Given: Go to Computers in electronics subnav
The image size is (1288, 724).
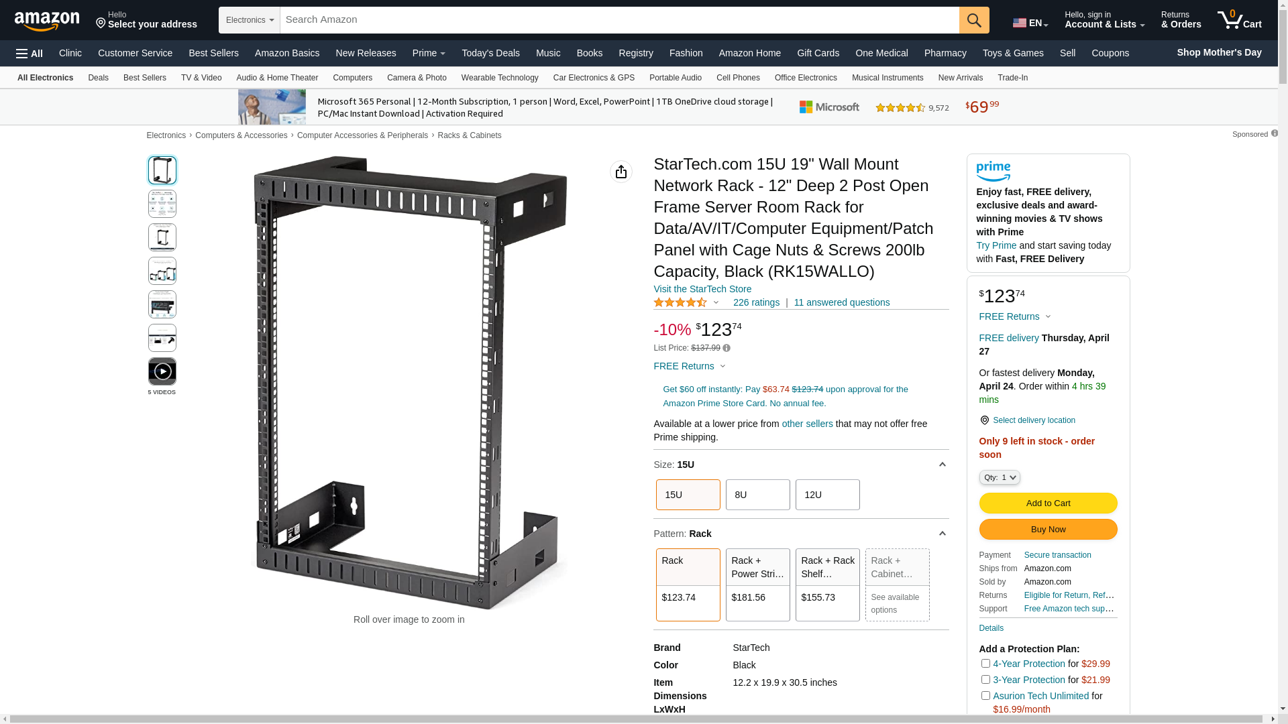Looking at the screenshot, I should click(x=352, y=78).
